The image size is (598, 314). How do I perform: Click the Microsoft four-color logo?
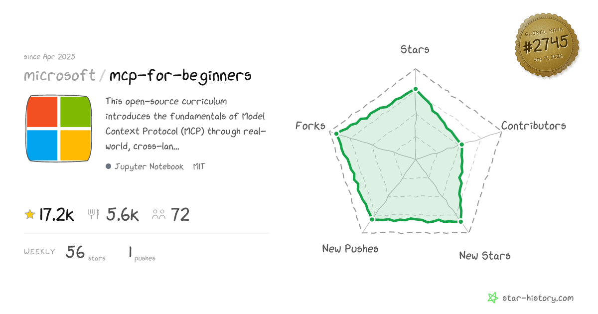59,129
